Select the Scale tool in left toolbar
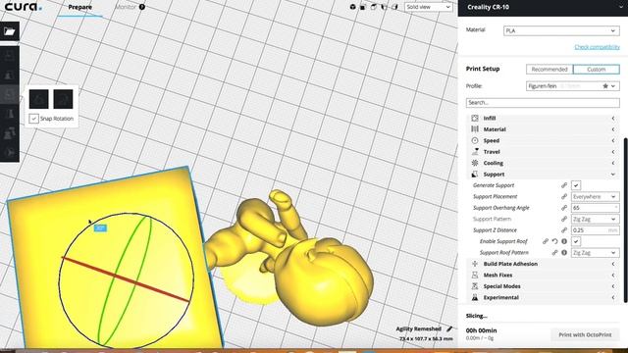628x353 pixels. point(10,75)
